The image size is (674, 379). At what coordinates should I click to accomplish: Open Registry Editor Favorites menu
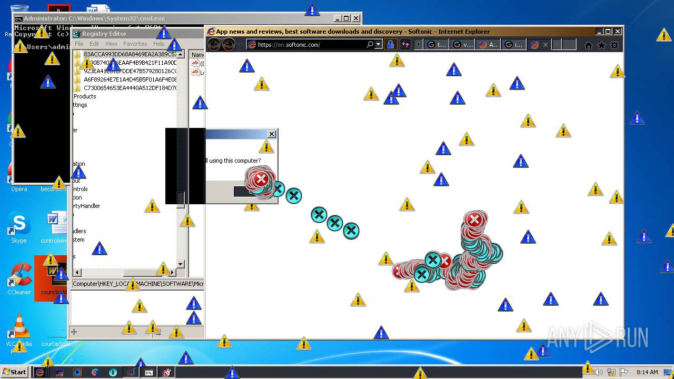pyautogui.click(x=135, y=44)
